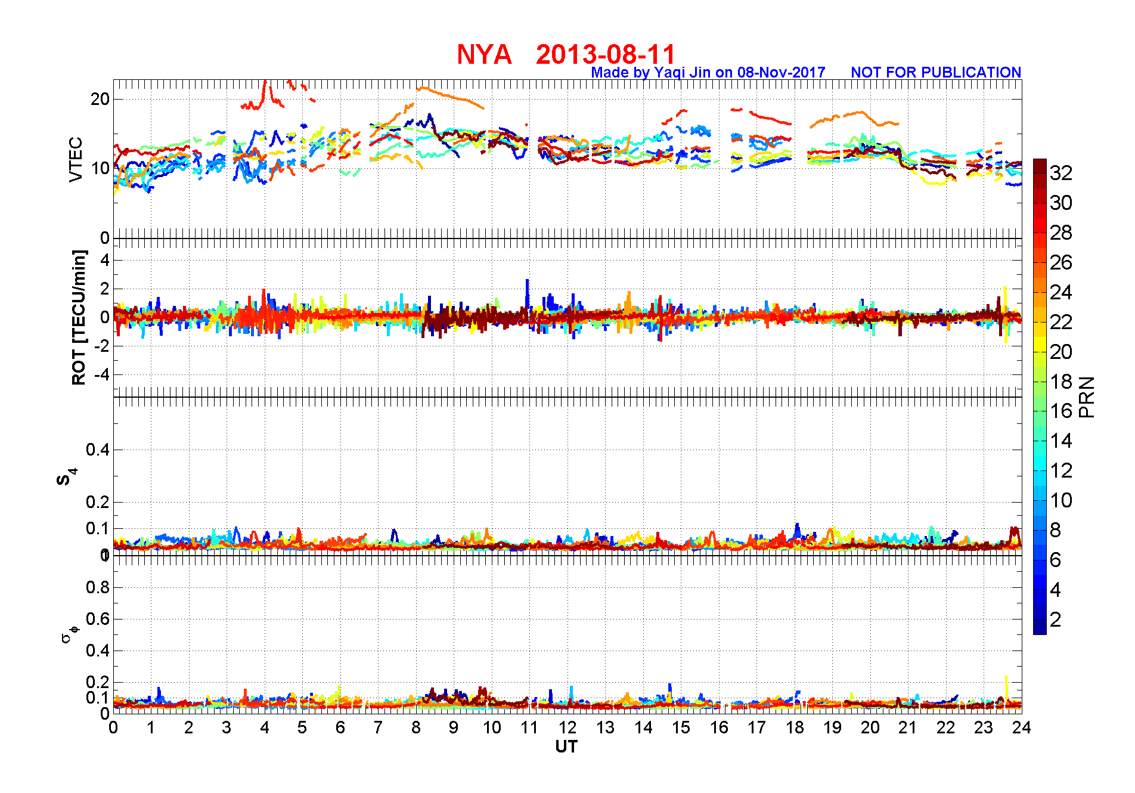Viewport: 1135px width, 793px height.
Task: Click colorbar tick label 32
Action: tap(1061, 173)
